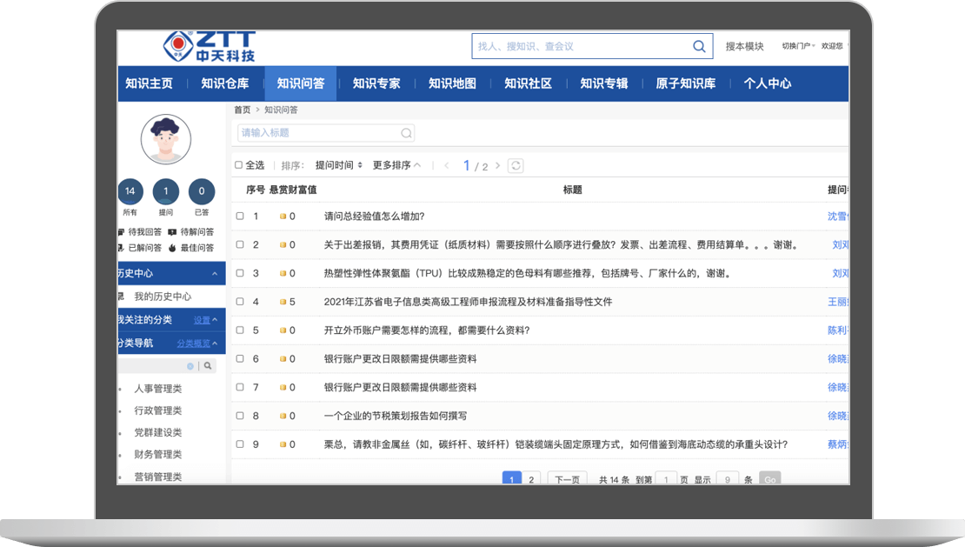Image resolution: width=965 pixels, height=547 pixels.
Task: Open the 更多排序 sorting dropdown
Action: (x=396, y=165)
